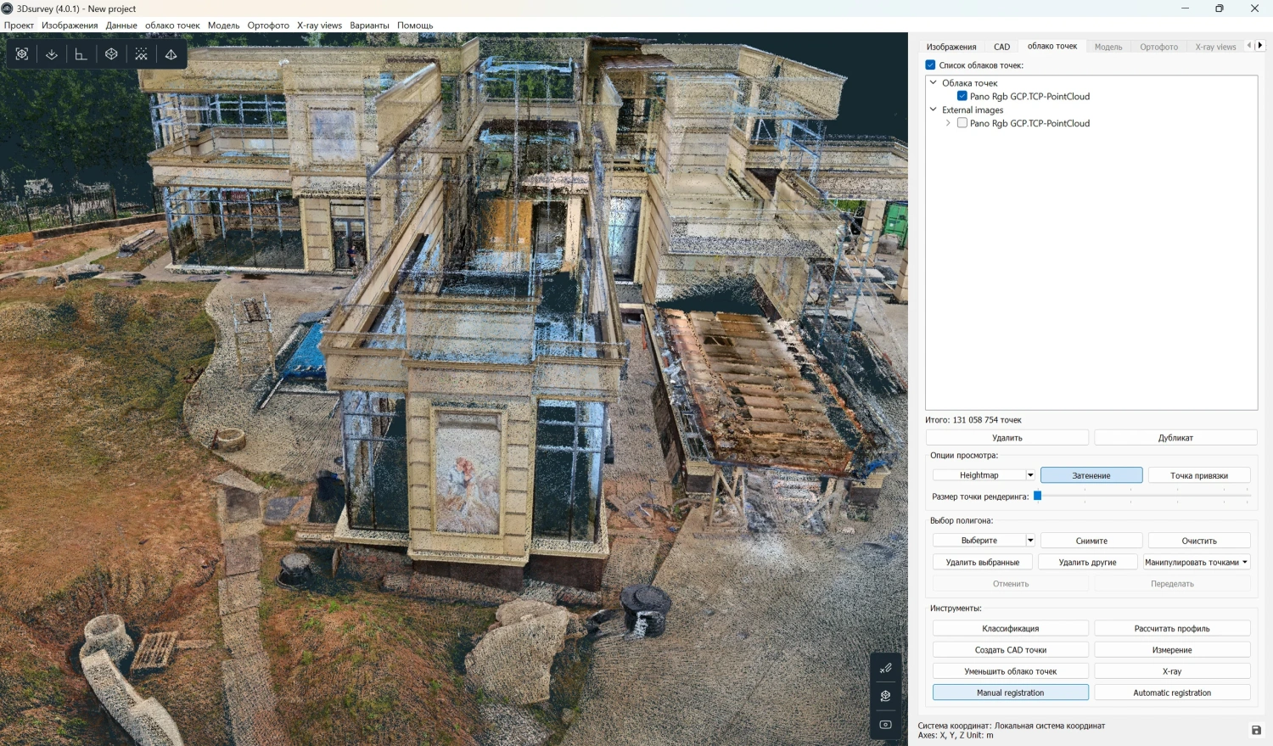
Task: Click the download arrow icon in viewport toolbar
Action: coord(52,54)
